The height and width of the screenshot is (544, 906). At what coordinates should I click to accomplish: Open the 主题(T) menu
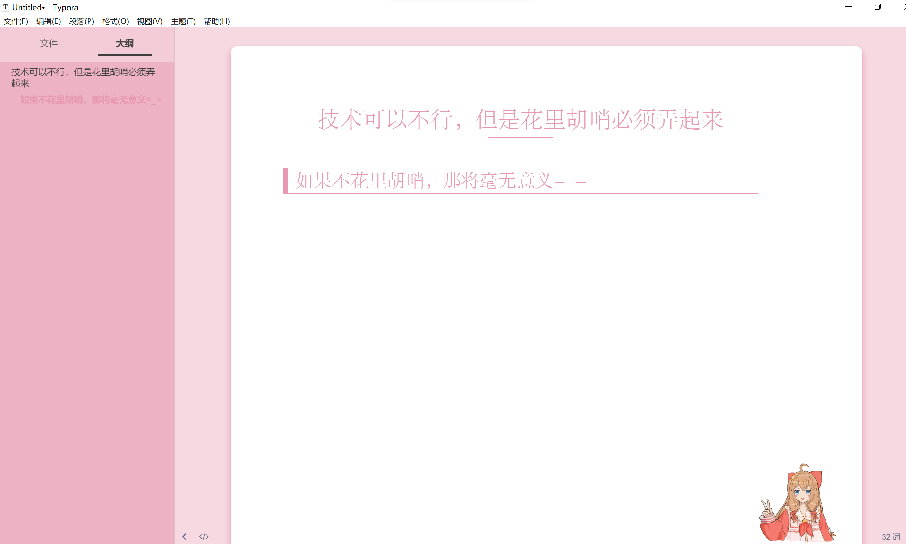[183, 21]
